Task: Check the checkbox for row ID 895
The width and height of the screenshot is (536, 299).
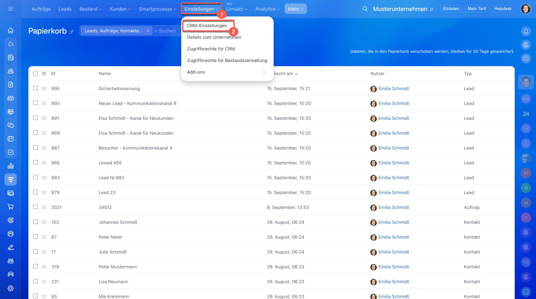Action: coord(35,88)
